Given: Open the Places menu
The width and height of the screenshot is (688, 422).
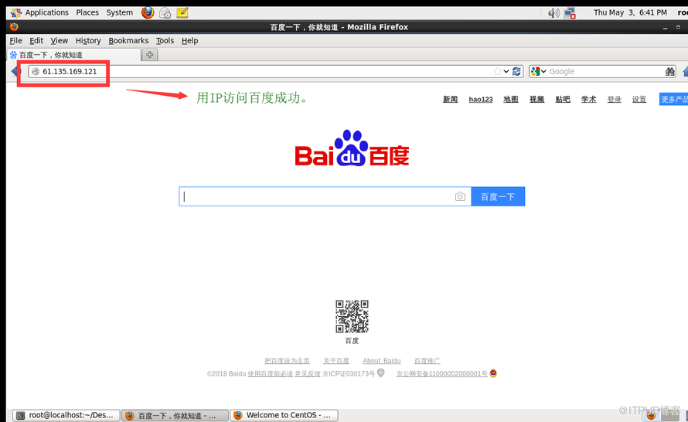Looking at the screenshot, I should click(87, 12).
